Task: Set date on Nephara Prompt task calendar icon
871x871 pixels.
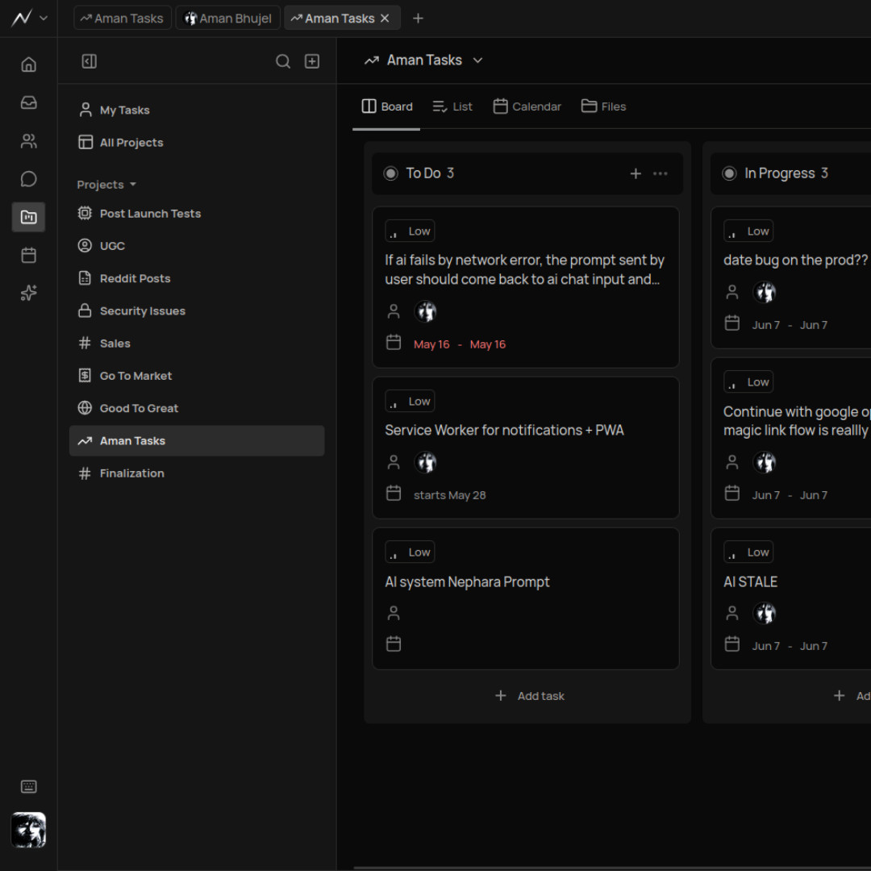Action: [394, 644]
